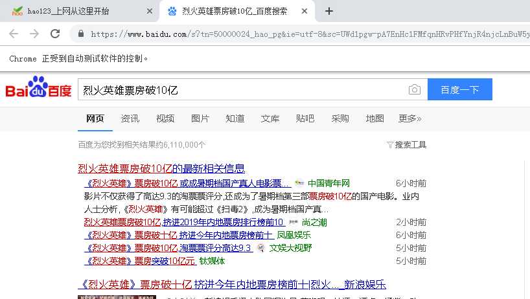Open the 贴吧 category
Screen dimensions: 530x299
click(x=305, y=118)
